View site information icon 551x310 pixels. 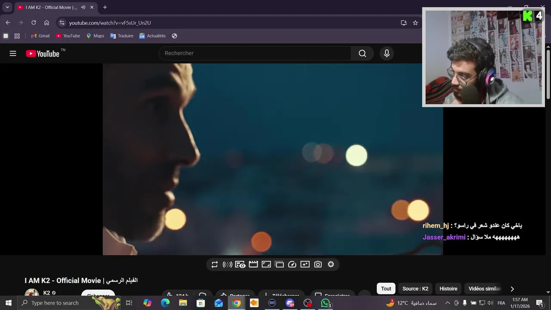click(62, 23)
